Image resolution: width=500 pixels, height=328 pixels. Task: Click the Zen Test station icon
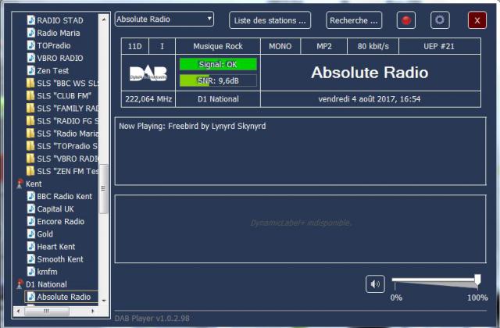[x=31, y=70]
